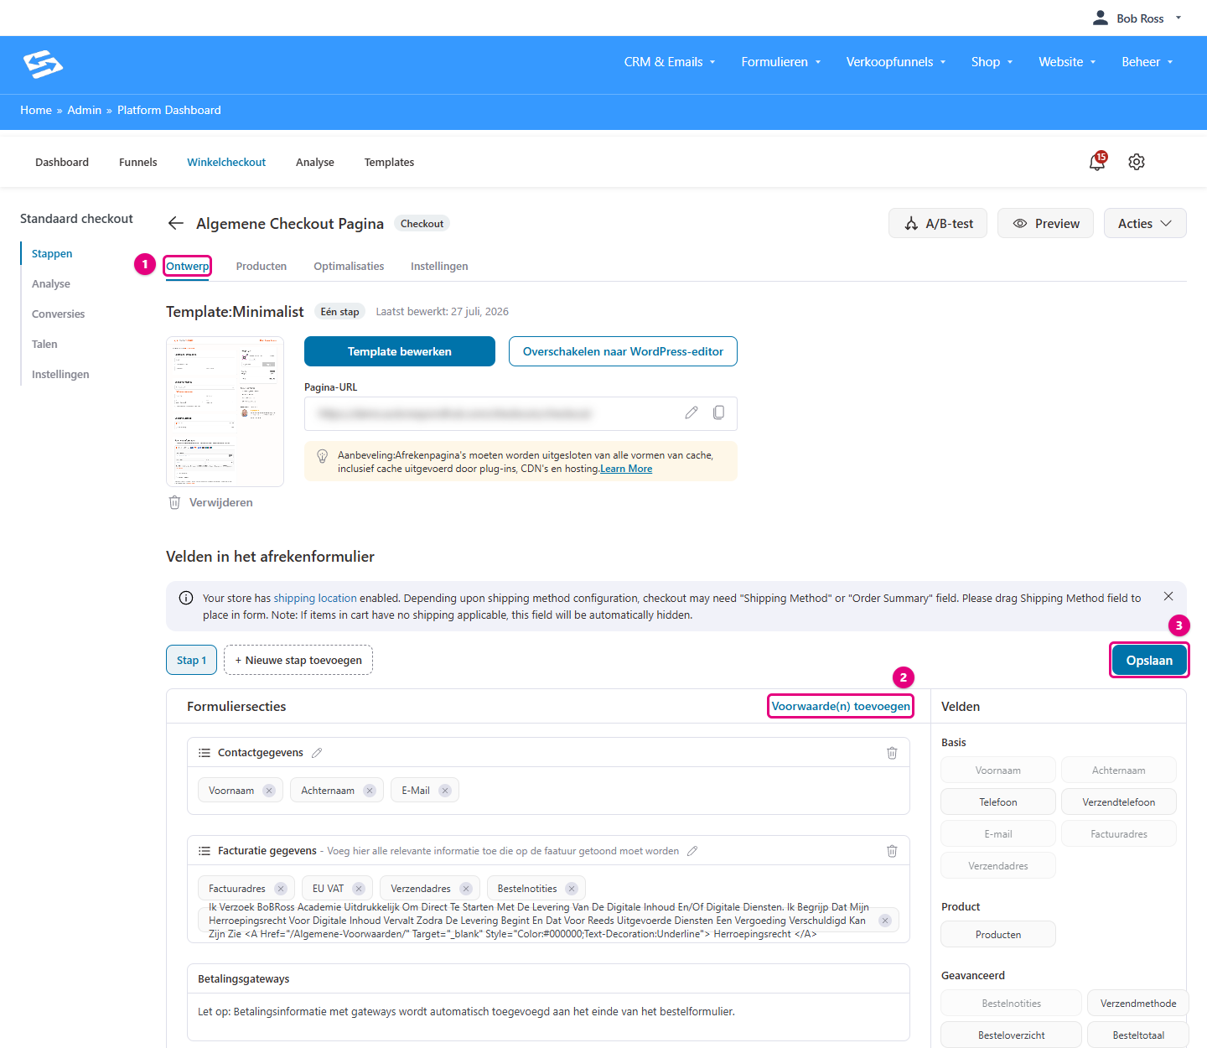The height and width of the screenshot is (1048, 1207).
Task: Expand the Formulieren menu
Action: pyautogui.click(x=781, y=62)
